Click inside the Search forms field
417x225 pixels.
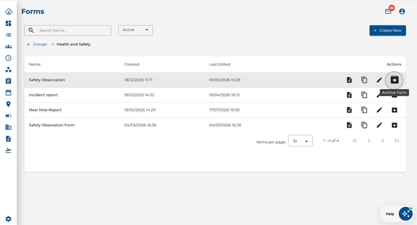tap(68, 30)
